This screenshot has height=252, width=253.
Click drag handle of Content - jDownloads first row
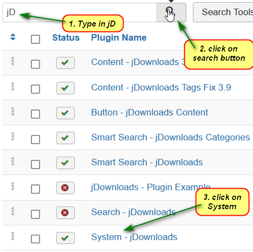pyautogui.click(x=12, y=61)
